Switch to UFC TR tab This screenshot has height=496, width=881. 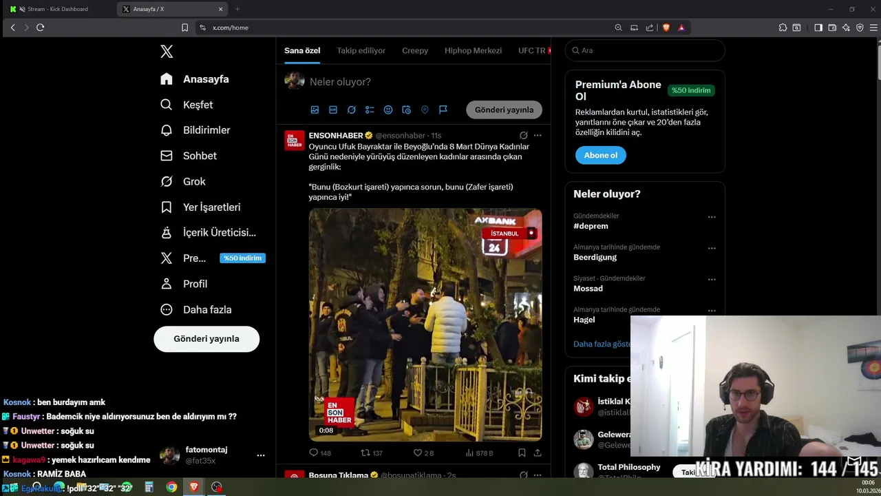pyautogui.click(x=532, y=50)
